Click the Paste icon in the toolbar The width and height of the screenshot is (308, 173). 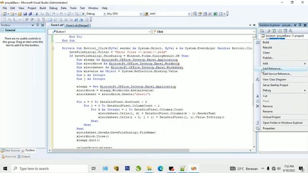click(x=47, y=14)
